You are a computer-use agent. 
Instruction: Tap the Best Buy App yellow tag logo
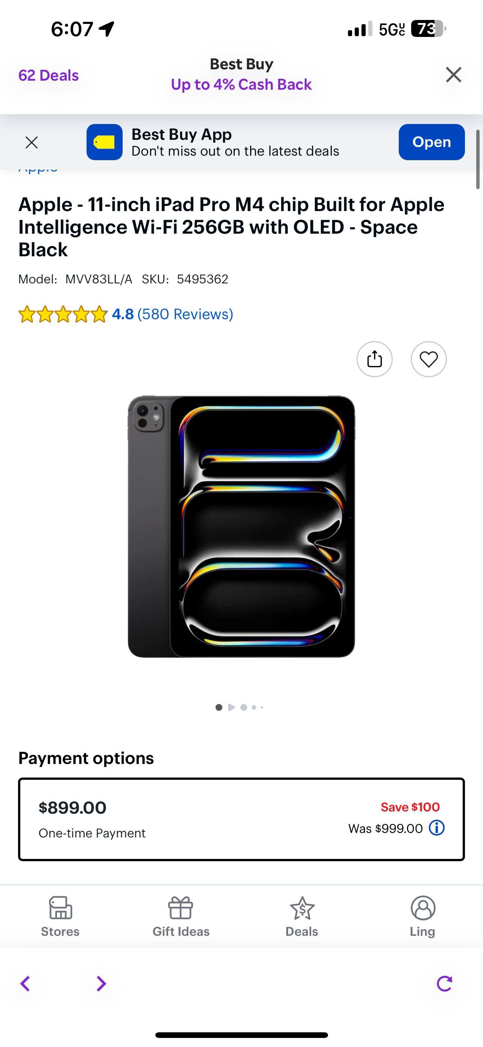tap(104, 142)
